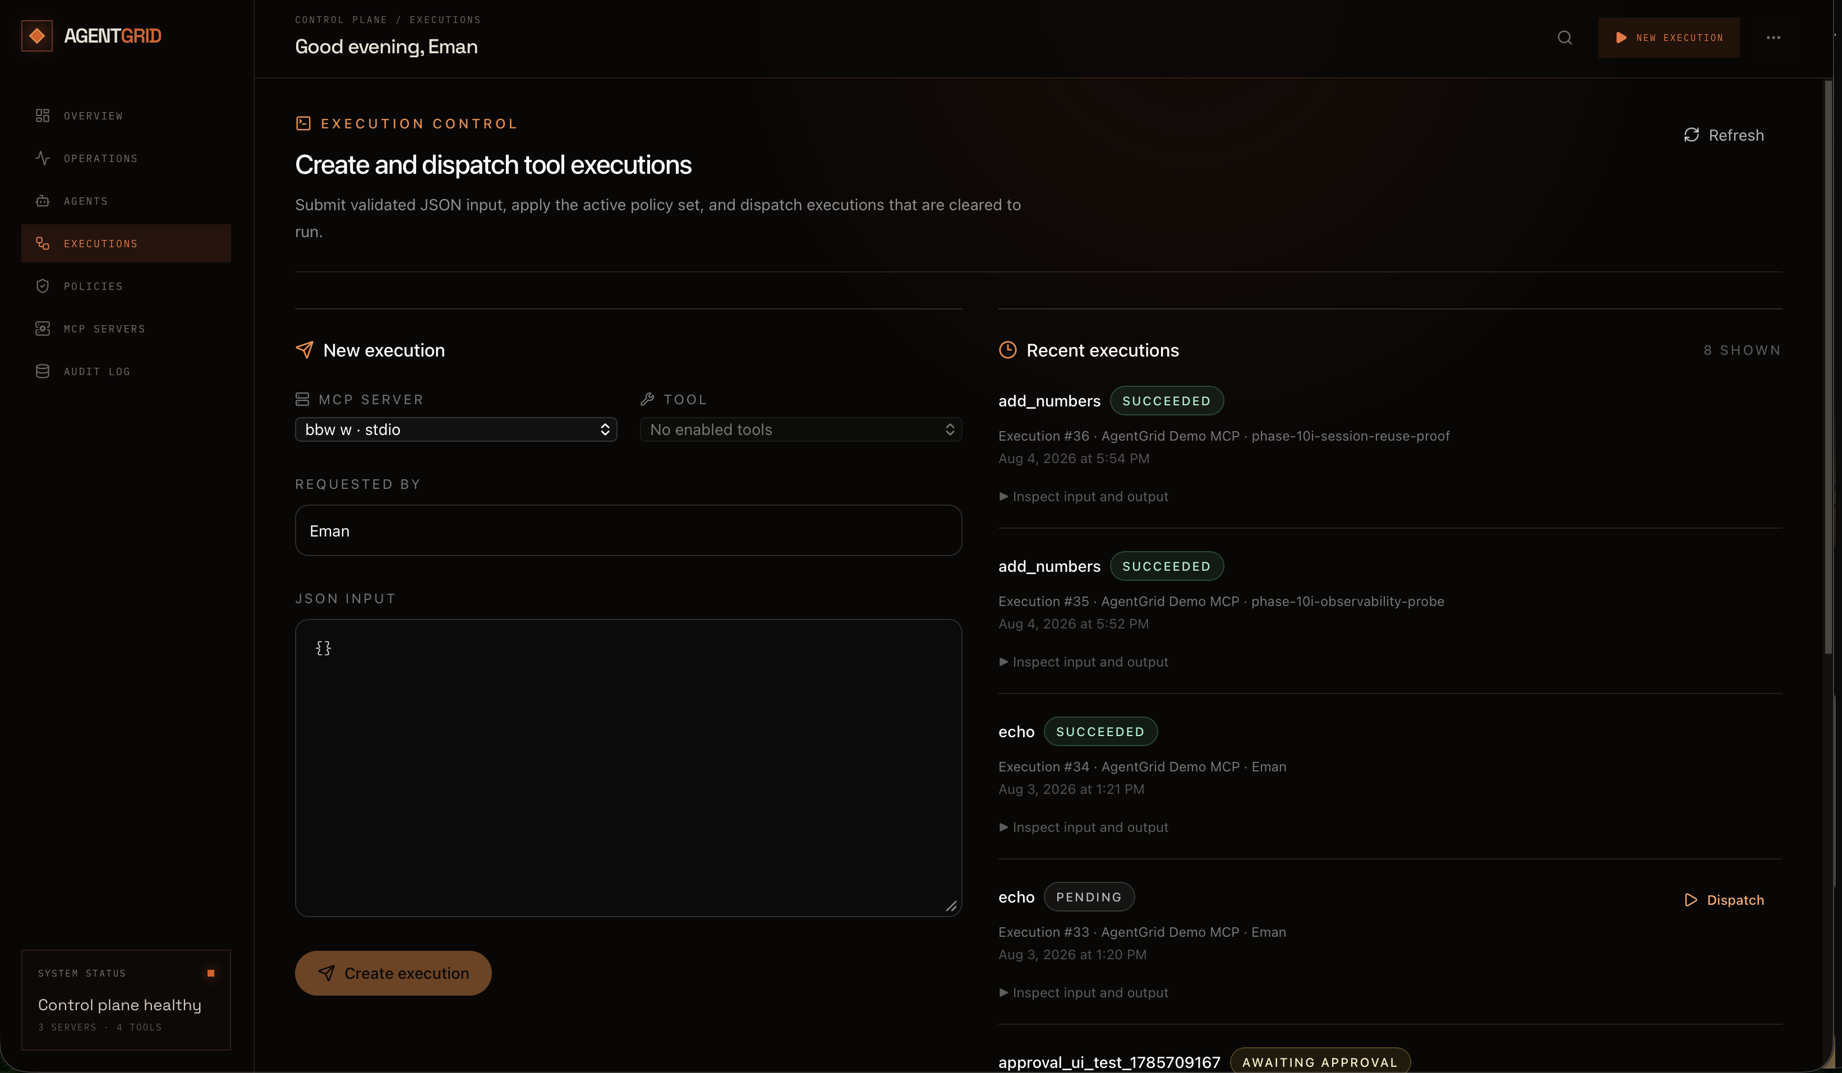The image size is (1842, 1073).
Task: Expand Inspect input and output for Execution #33
Action: 1083,993
